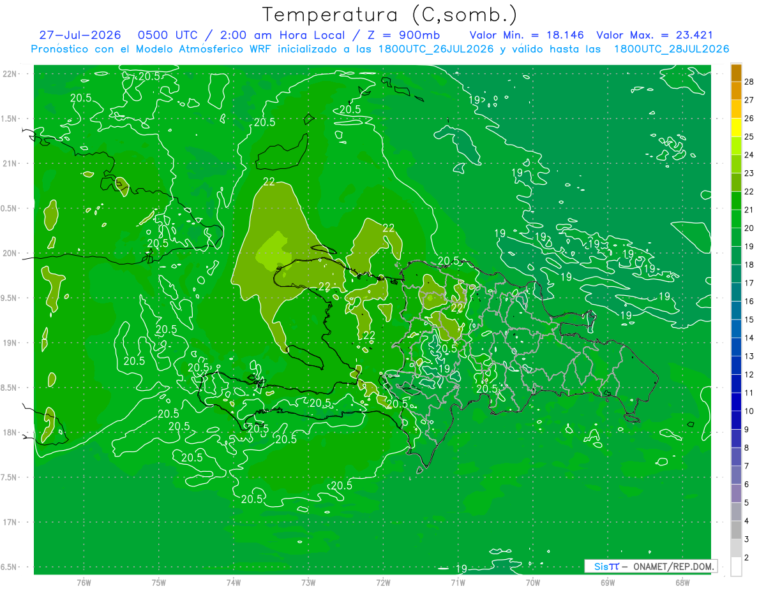Click the '75W' longitude axis label
The width and height of the screenshot is (766, 591).
click(x=159, y=583)
